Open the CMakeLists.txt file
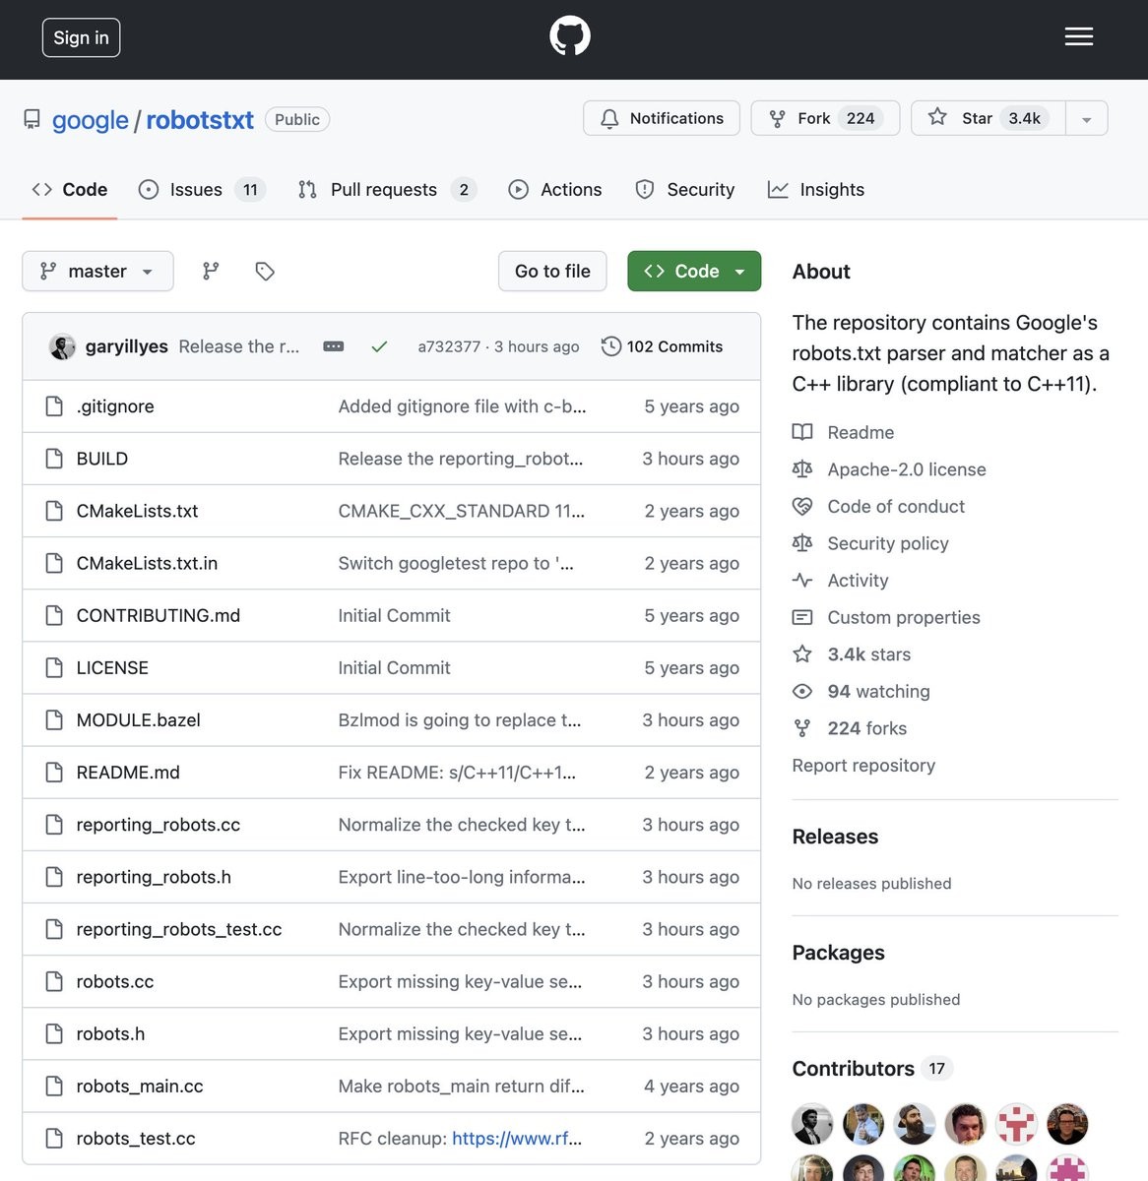 coord(137,511)
